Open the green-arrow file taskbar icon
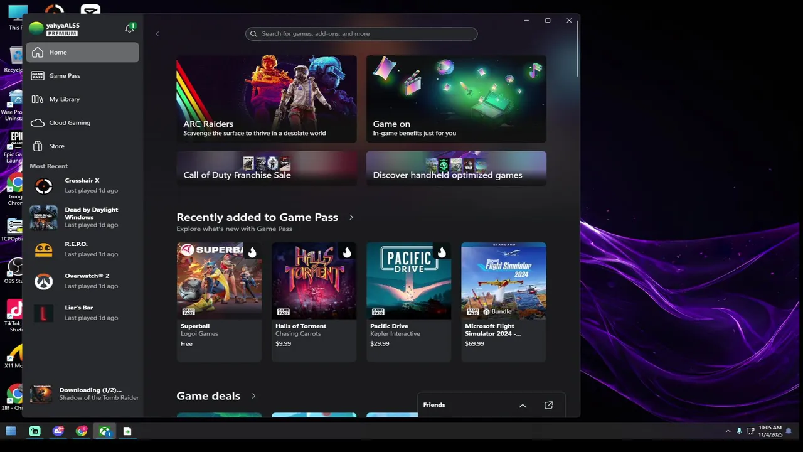803x452 pixels. [127, 431]
